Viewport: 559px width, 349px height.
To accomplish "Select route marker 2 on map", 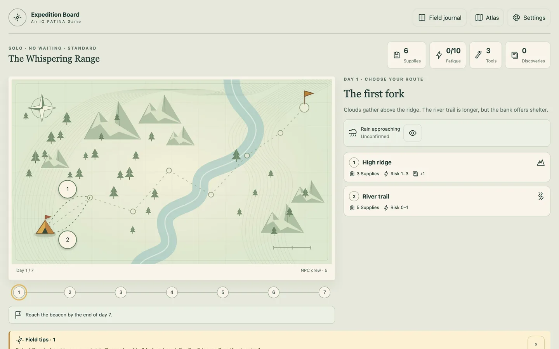I will coord(68,240).
